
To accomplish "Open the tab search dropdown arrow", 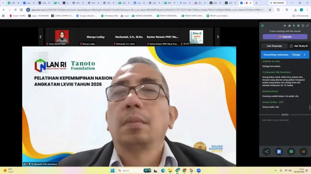I will tap(3, 3).
